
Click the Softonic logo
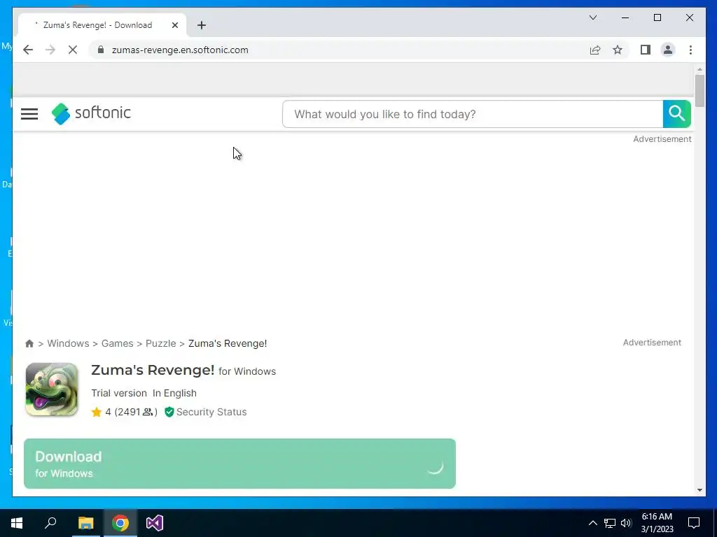coord(91,113)
